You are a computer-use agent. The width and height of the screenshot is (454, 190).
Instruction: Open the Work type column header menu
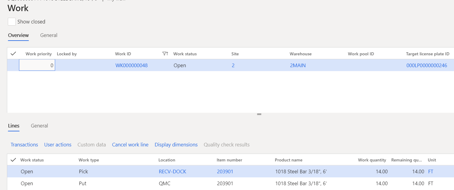(89, 160)
